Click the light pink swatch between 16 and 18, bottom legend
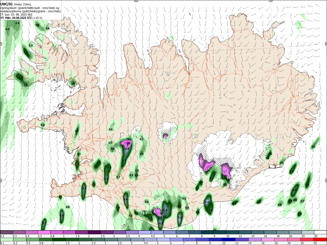Image resolution: width=327 pixels, height=245 pixels. [268, 239]
